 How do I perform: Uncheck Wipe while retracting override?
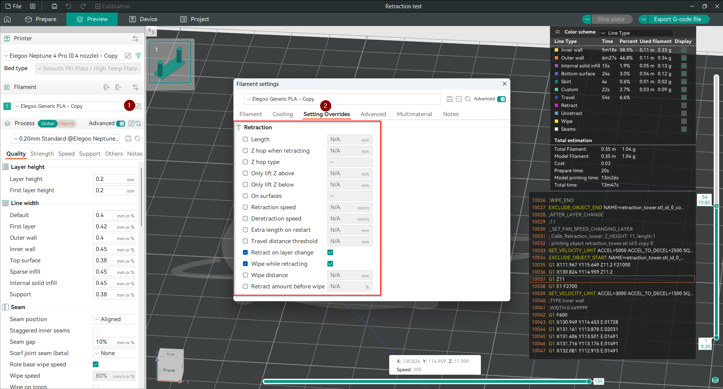click(246, 264)
